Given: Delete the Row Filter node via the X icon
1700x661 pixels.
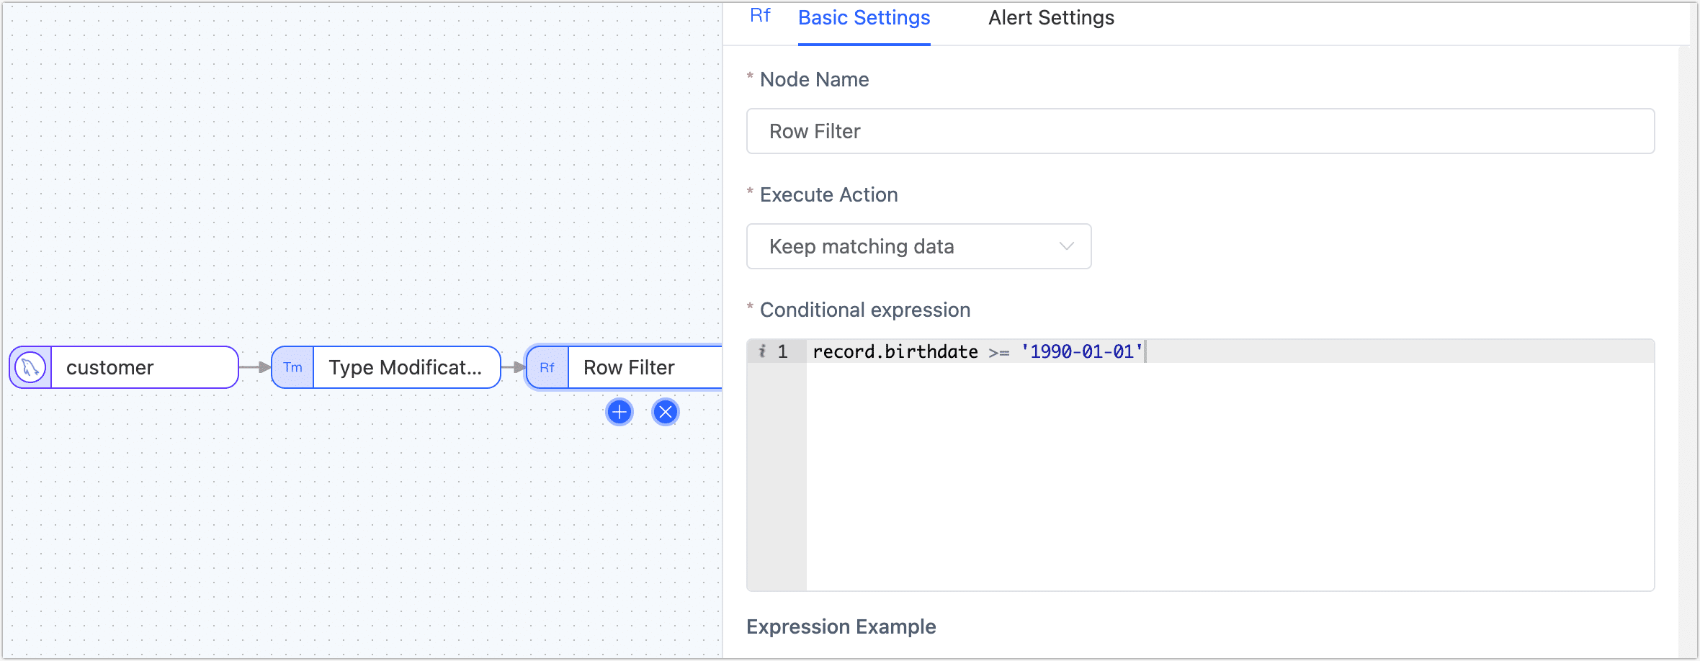Looking at the screenshot, I should [x=665, y=411].
